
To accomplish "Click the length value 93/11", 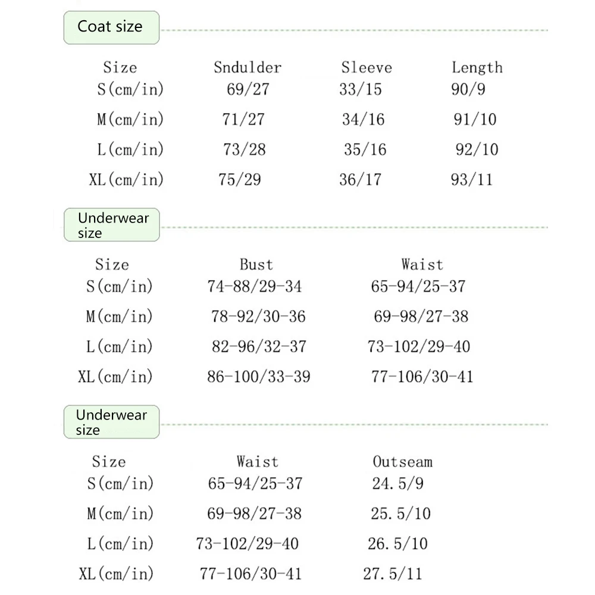I will 472,179.
